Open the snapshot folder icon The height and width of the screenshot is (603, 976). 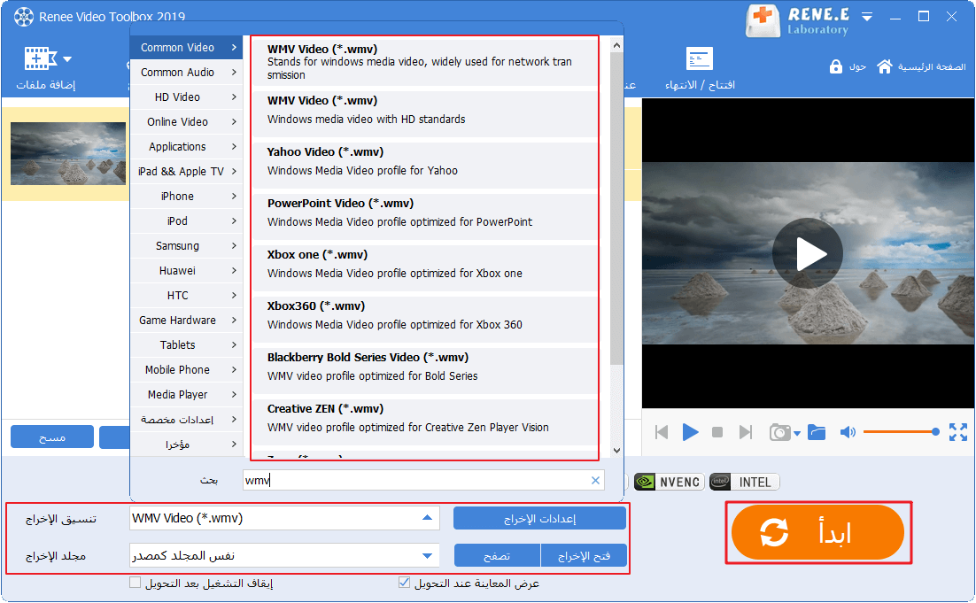pos(817,432)
